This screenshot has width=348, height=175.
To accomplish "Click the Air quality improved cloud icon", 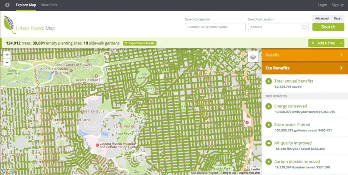I will coord(269,143).
